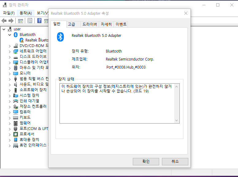Expand the 네트워크 어댑터 category
Viewport: 238px width, 177px height.
(x=10, y=52)
